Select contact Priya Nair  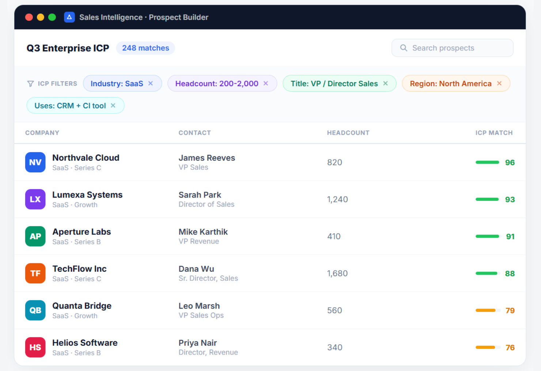pyautogui.click(x=198, y=343)
